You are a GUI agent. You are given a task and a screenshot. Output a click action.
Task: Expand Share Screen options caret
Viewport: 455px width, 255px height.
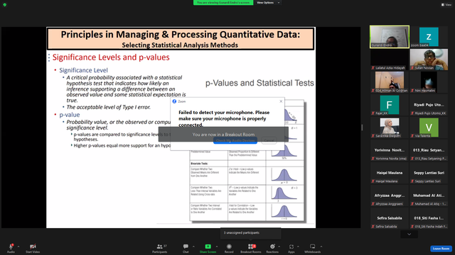point(216,246)
